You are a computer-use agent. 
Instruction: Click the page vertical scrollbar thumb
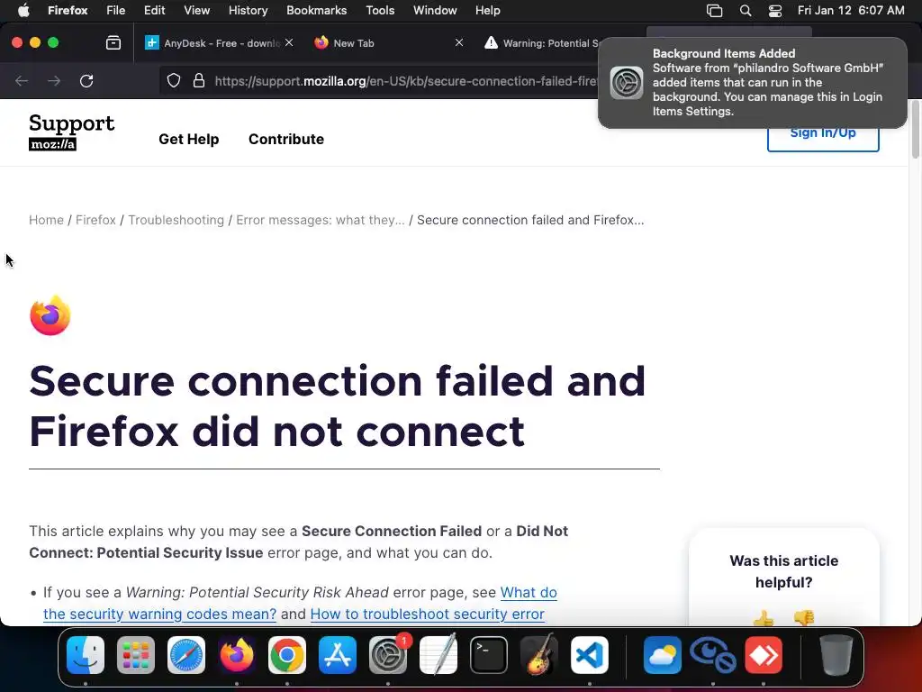915,129
